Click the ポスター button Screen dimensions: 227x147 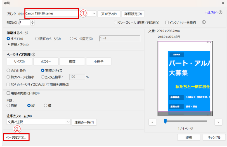pyautogui.click(x=46, y=62)
